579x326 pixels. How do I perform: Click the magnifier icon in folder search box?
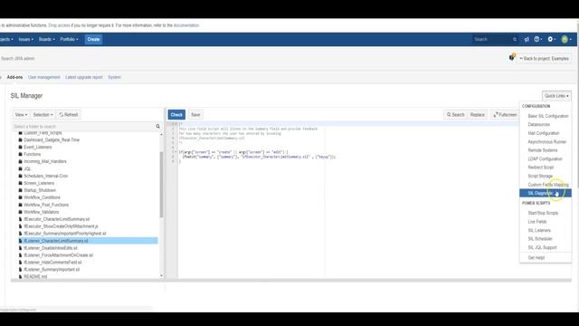[x=158, y=127]
